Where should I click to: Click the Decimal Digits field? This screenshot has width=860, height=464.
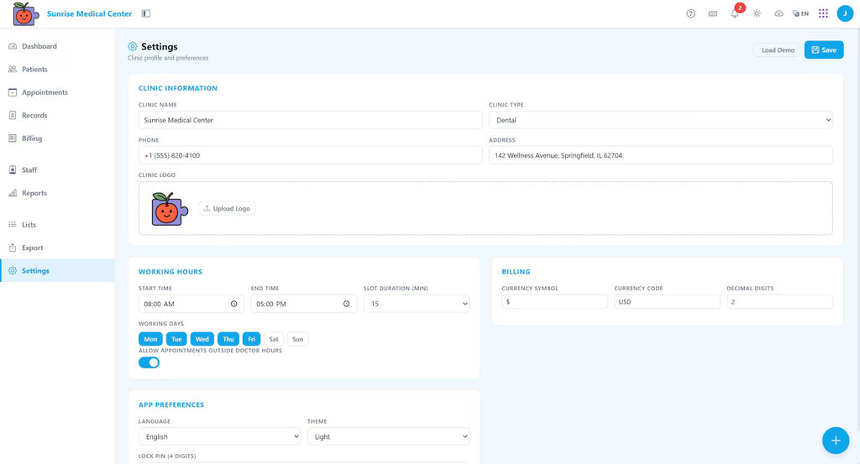pos(779,302)
